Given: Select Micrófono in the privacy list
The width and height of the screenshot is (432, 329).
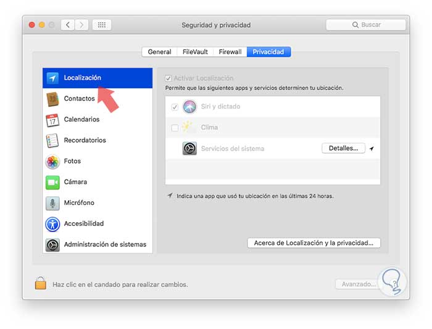Looking at the screenshot, I should pos(98,203).
